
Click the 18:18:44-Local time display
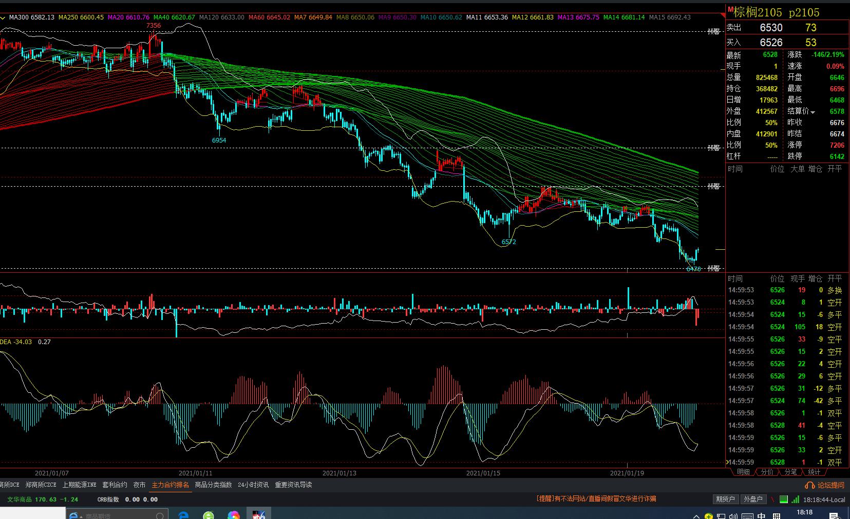[824, 500]
